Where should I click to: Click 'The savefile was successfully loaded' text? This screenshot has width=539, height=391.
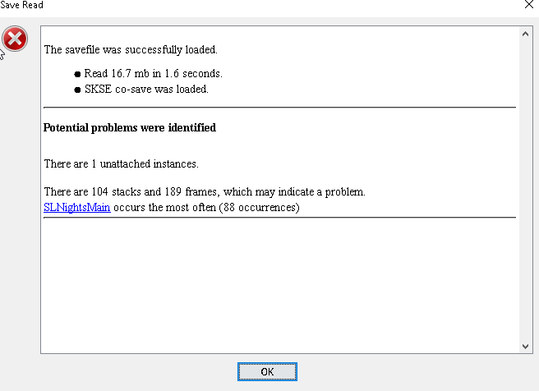[131, 49]
